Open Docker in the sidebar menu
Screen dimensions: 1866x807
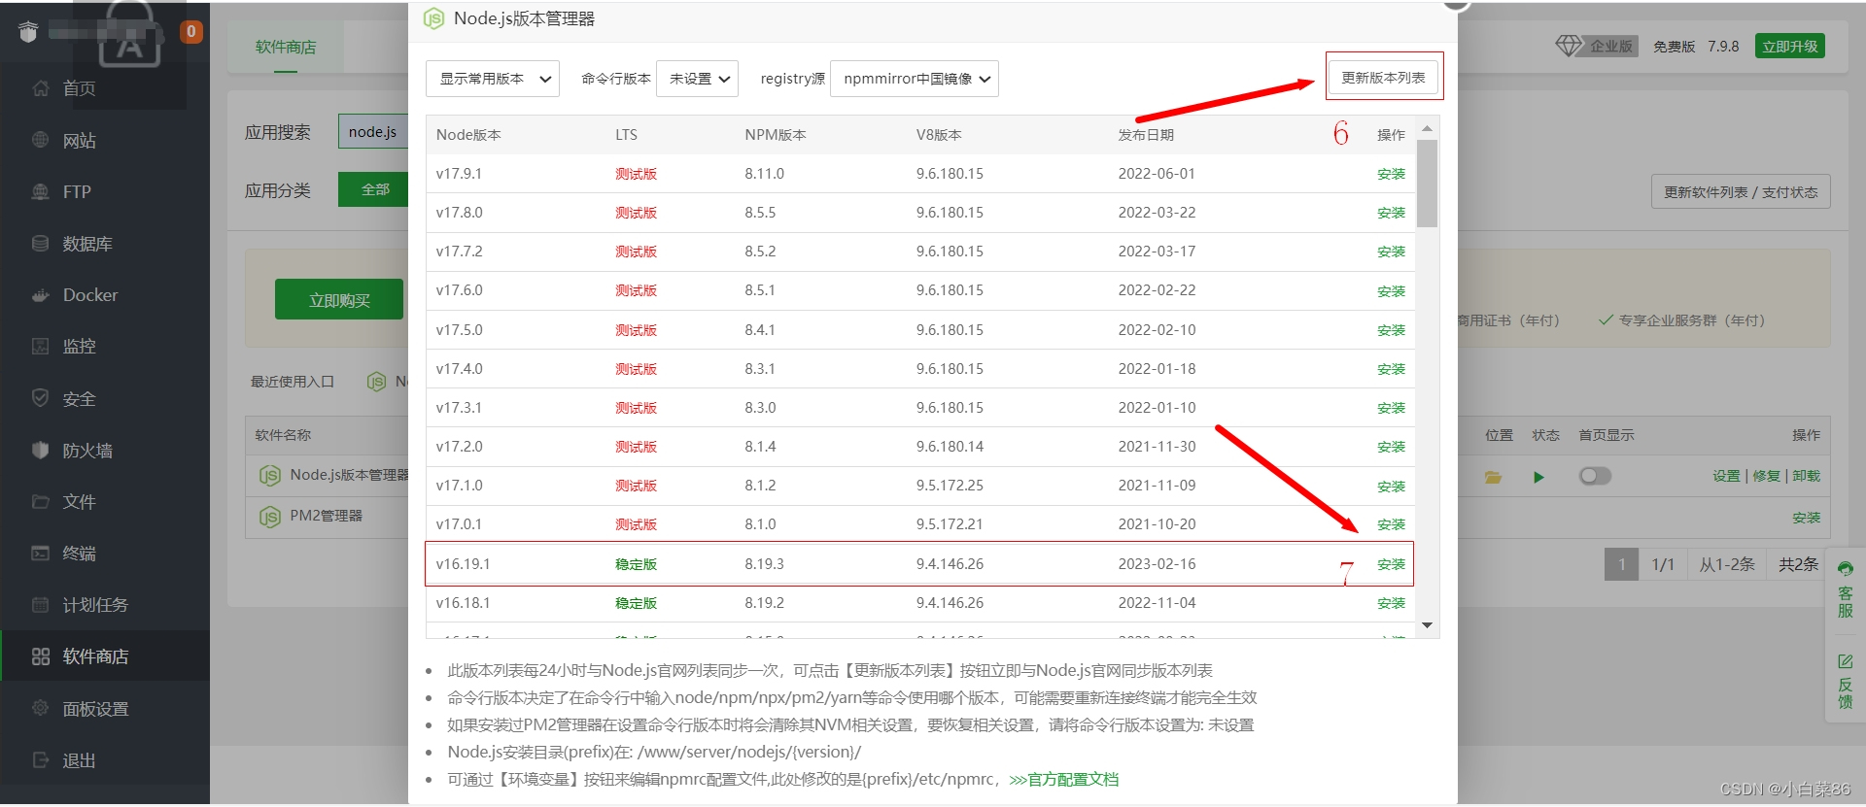pyautogui.click(x=90, y=295)
